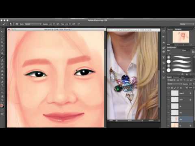This screenshot has width=195, height=146.
Task: Switch to the Paths tab
Action: point(182,77)
